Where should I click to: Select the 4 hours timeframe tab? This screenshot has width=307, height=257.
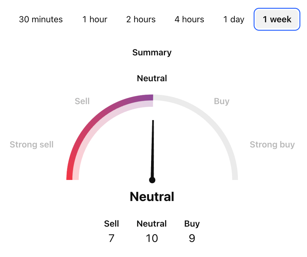tap(189, 19)
